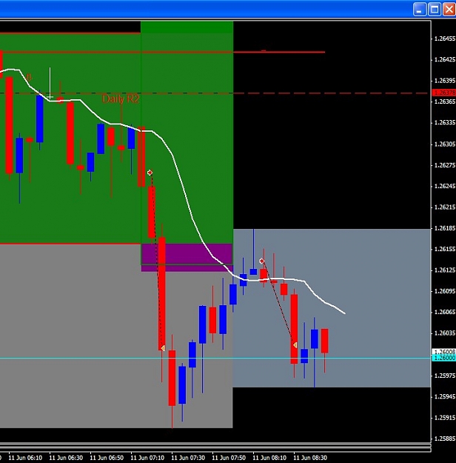
Task: Click the 11 Jun 06:30 time label
Action: coord(66,458)
